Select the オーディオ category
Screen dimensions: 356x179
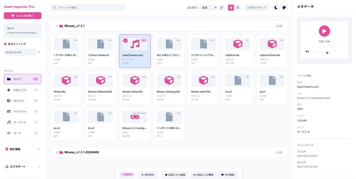click(x=23, y=122)
